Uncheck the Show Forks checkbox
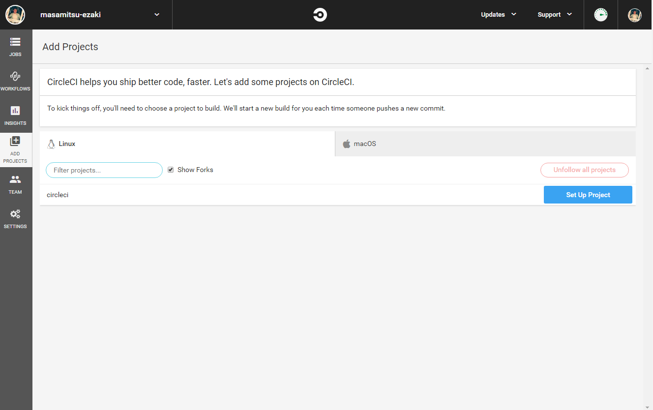This screenshot has height=410, width=653. pos(171,170)
